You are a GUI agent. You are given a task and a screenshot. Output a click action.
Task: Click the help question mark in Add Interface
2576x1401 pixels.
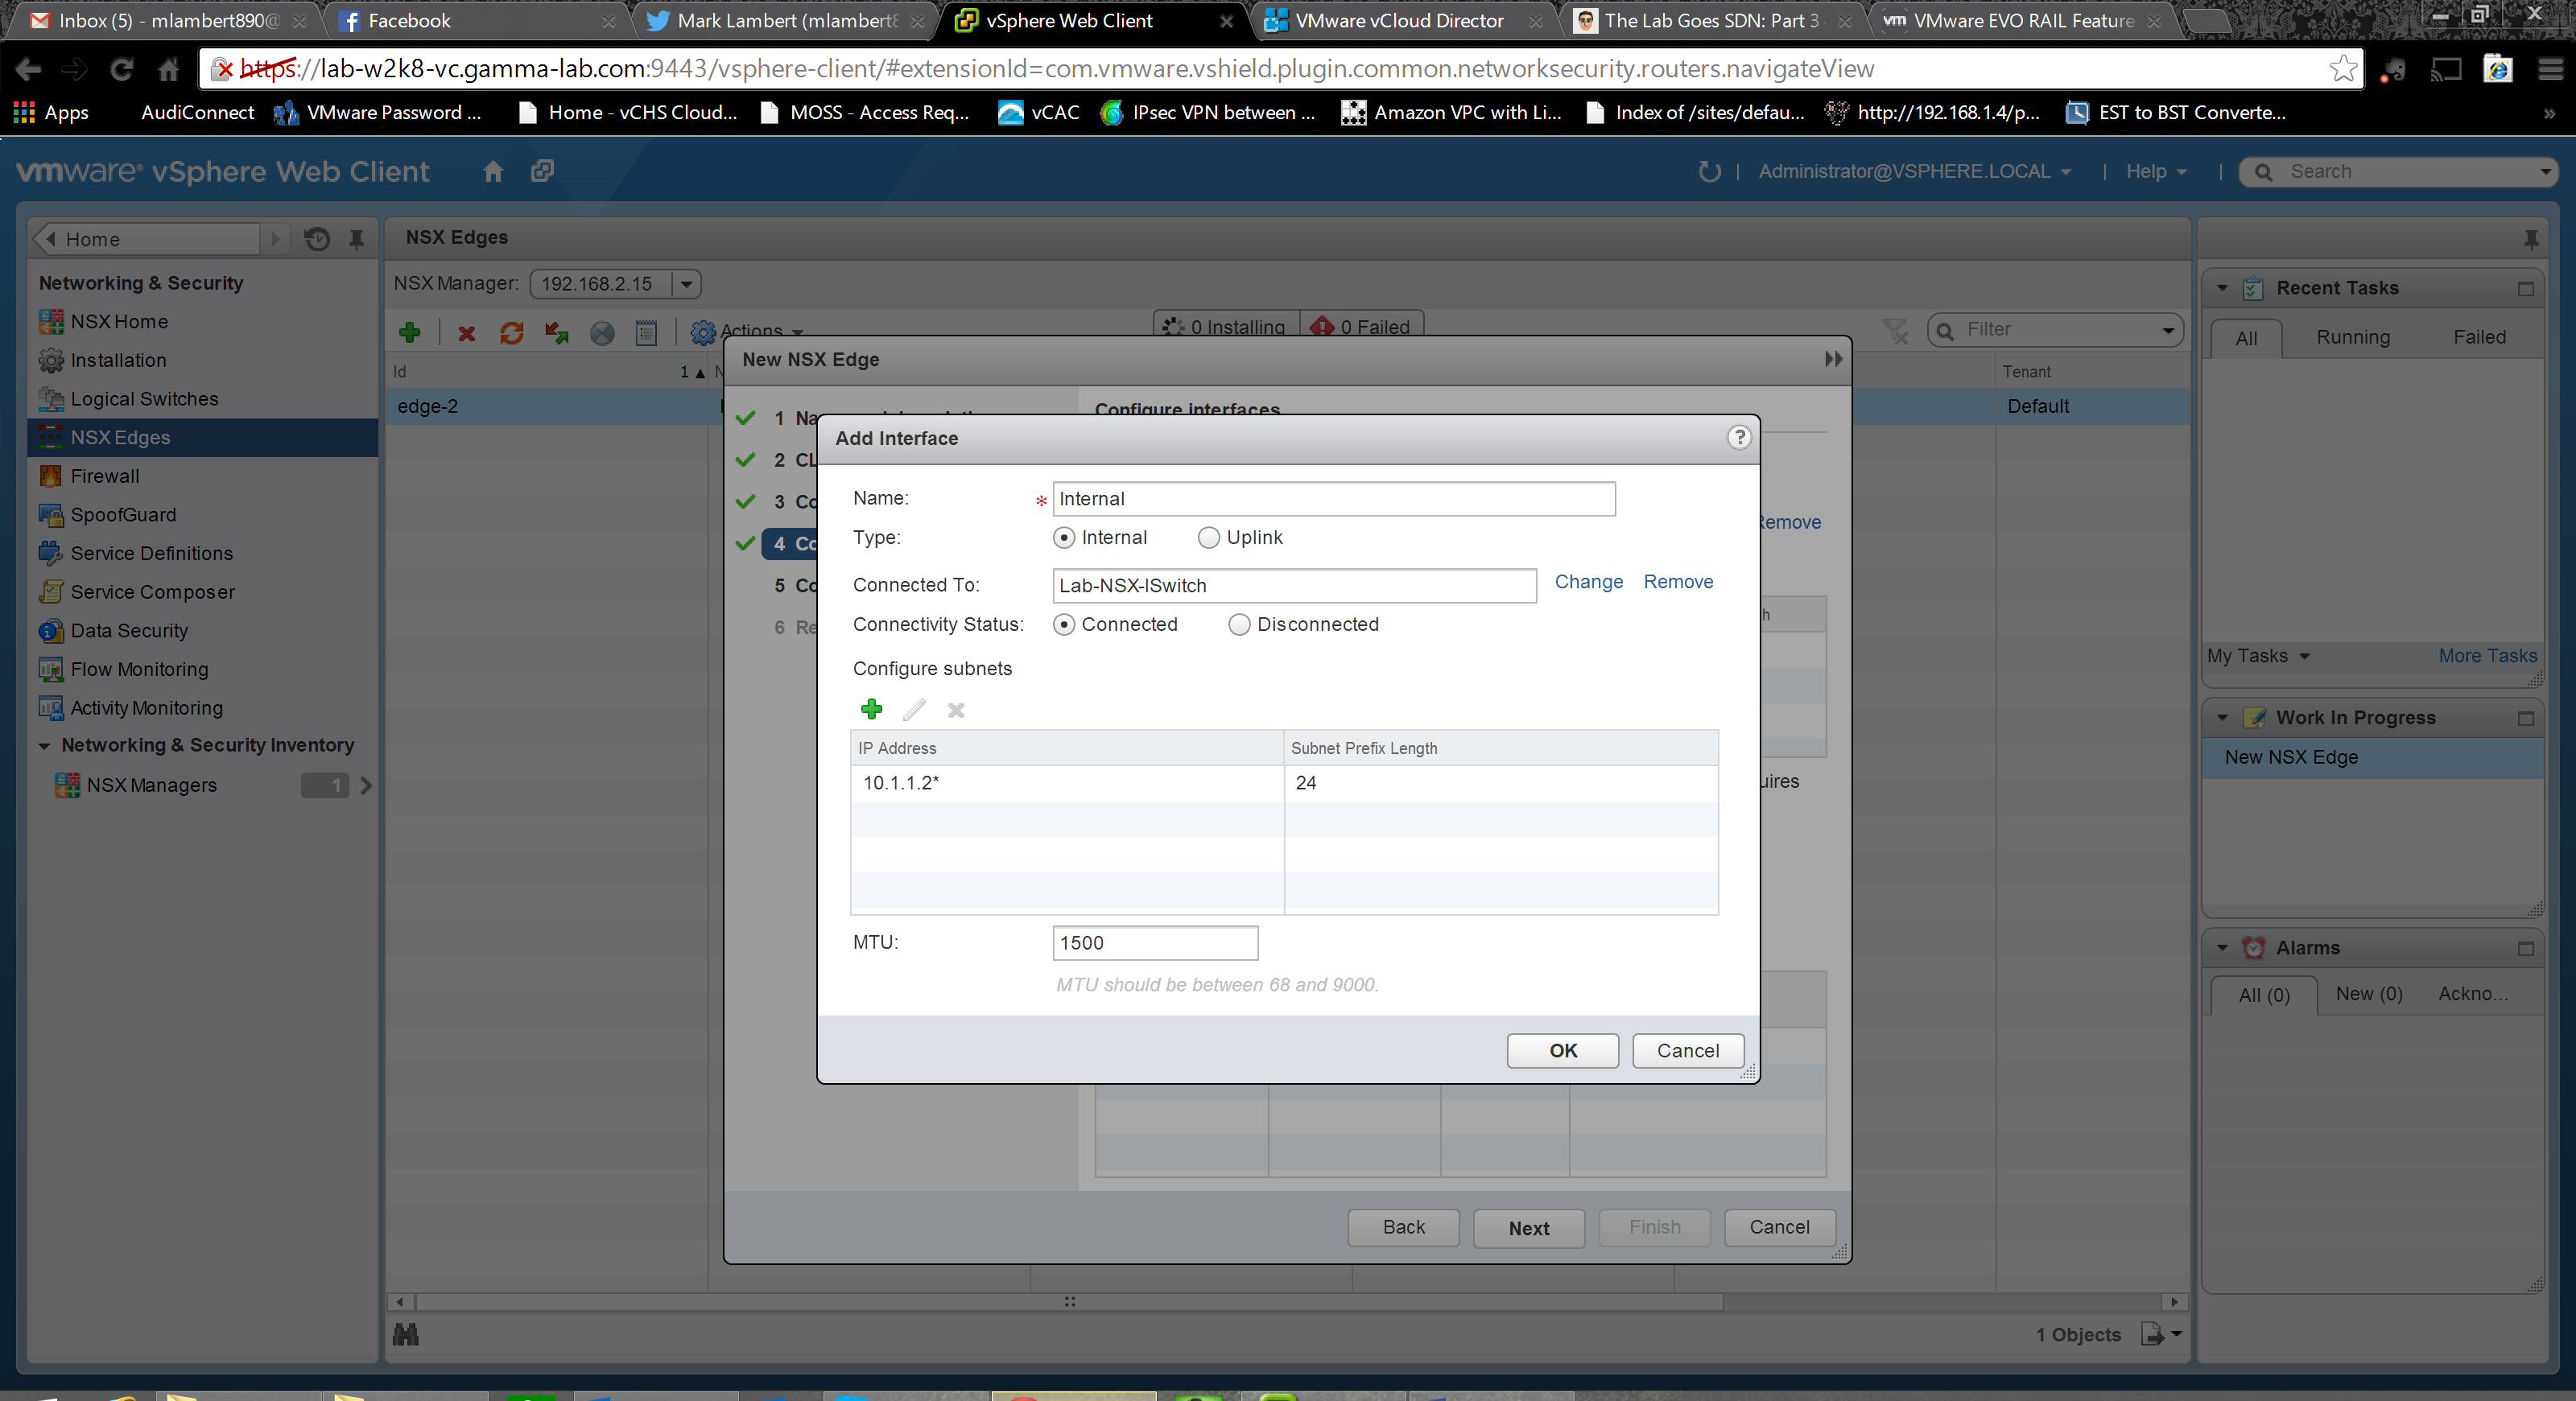[1739, 438]
